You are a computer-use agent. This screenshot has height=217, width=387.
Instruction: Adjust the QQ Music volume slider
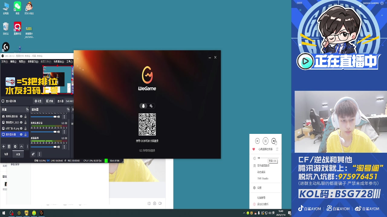tap(268, 158)
